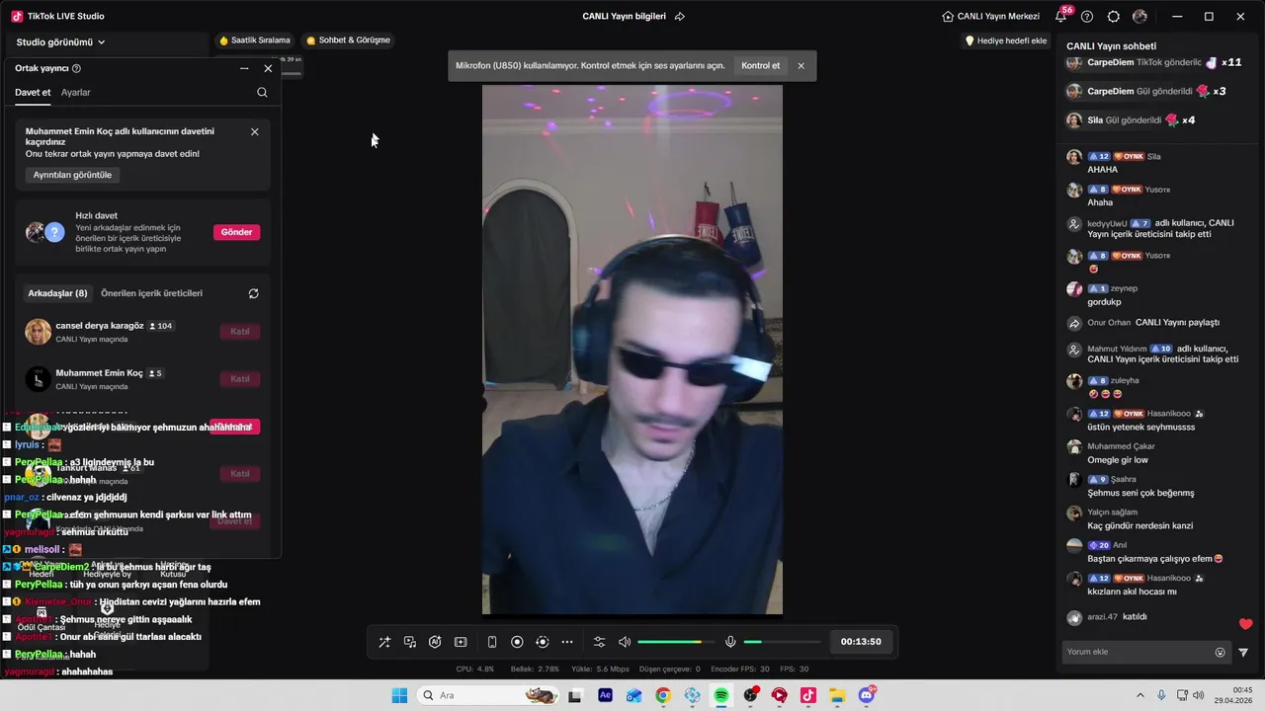Open CANLI Yayın Merkezi
Screen dimensions: 1265x711
[x=991, y=16]
